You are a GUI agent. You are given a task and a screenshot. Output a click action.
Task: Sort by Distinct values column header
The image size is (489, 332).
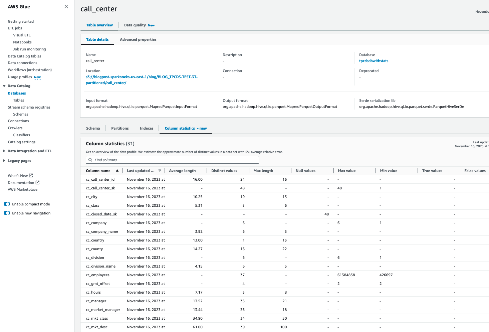tap(224, 171)
